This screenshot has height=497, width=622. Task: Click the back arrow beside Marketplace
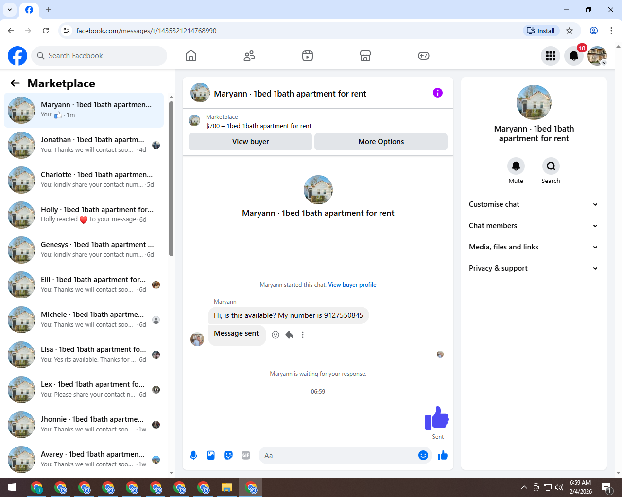(15, 83)
